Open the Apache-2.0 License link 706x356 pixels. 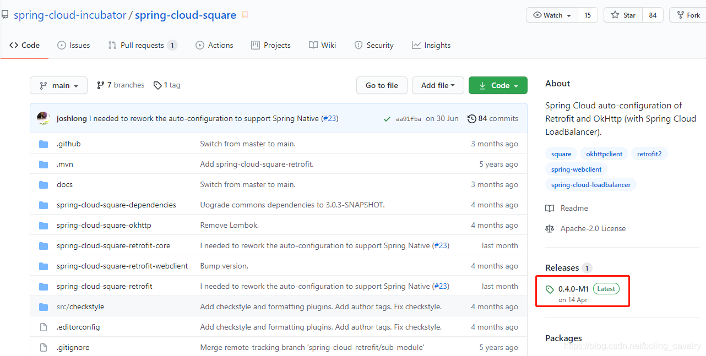click(x=593, y=229)
